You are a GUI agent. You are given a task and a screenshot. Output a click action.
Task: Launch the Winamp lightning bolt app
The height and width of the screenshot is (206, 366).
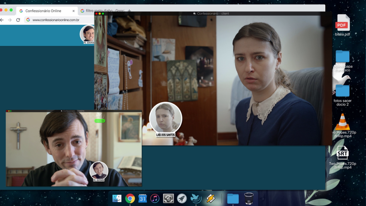click(x=211, y=198)
